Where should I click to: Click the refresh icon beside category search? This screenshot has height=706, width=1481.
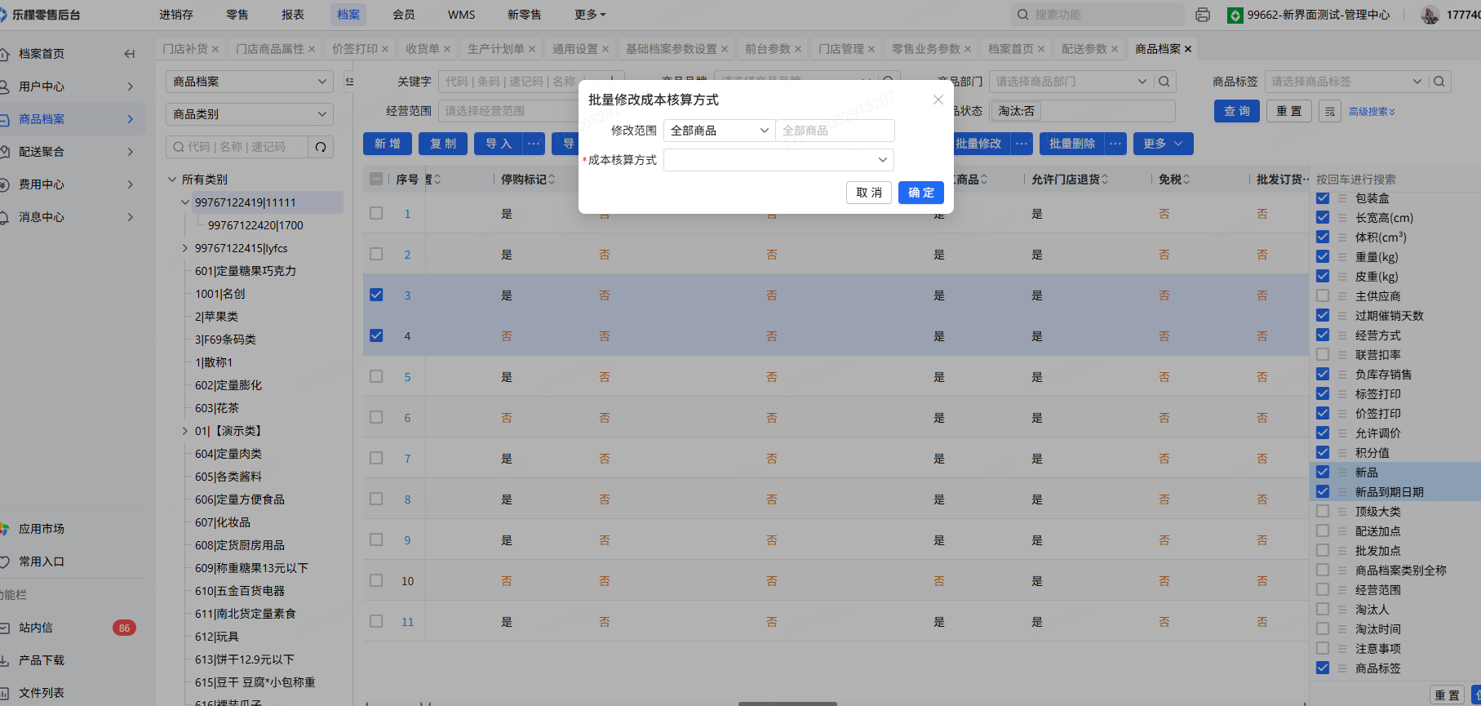click(321, 147)
